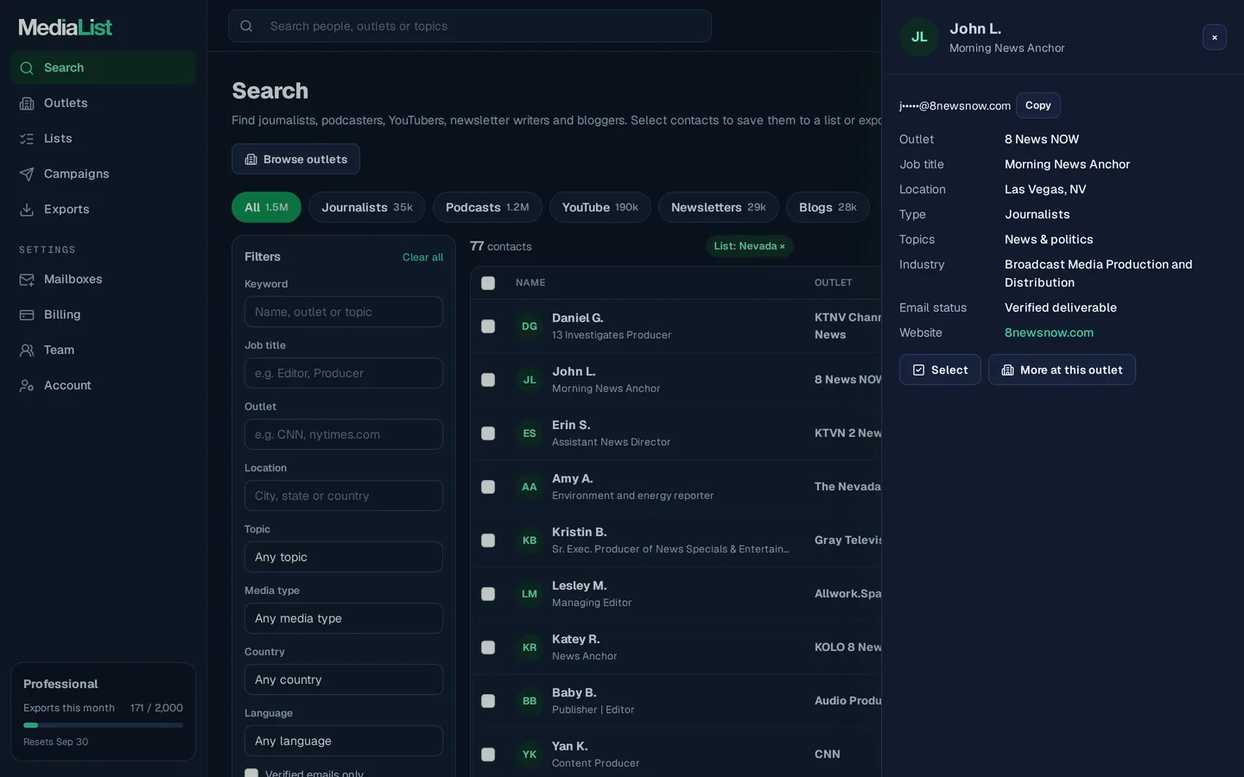Focus the Keyword filter input field

point(344,312)
